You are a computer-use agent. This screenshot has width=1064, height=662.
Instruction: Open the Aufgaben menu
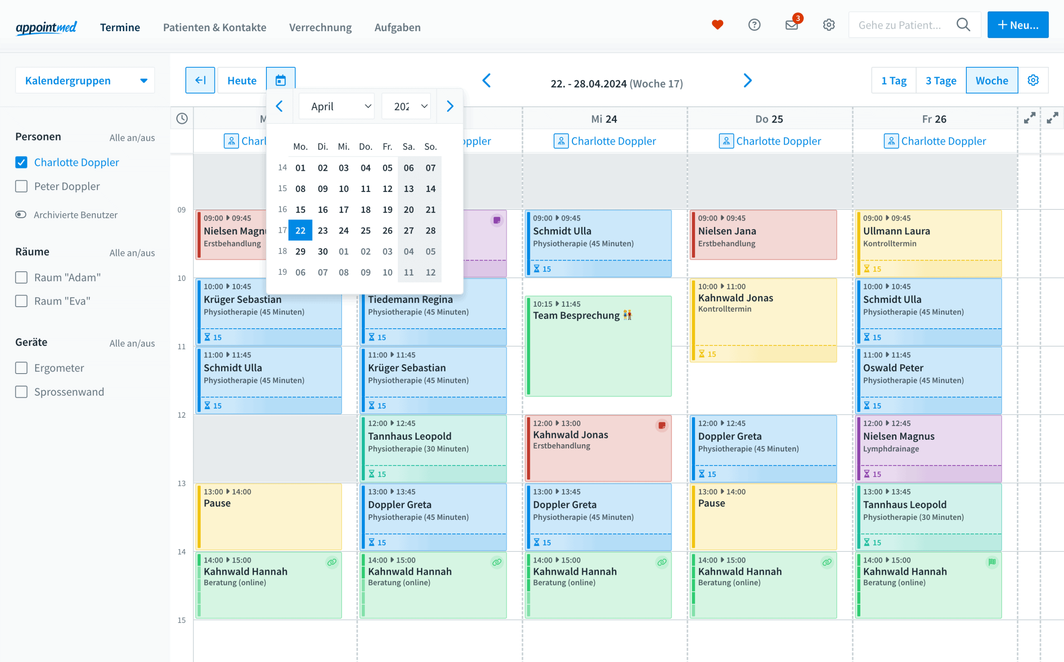coord(397,27)
